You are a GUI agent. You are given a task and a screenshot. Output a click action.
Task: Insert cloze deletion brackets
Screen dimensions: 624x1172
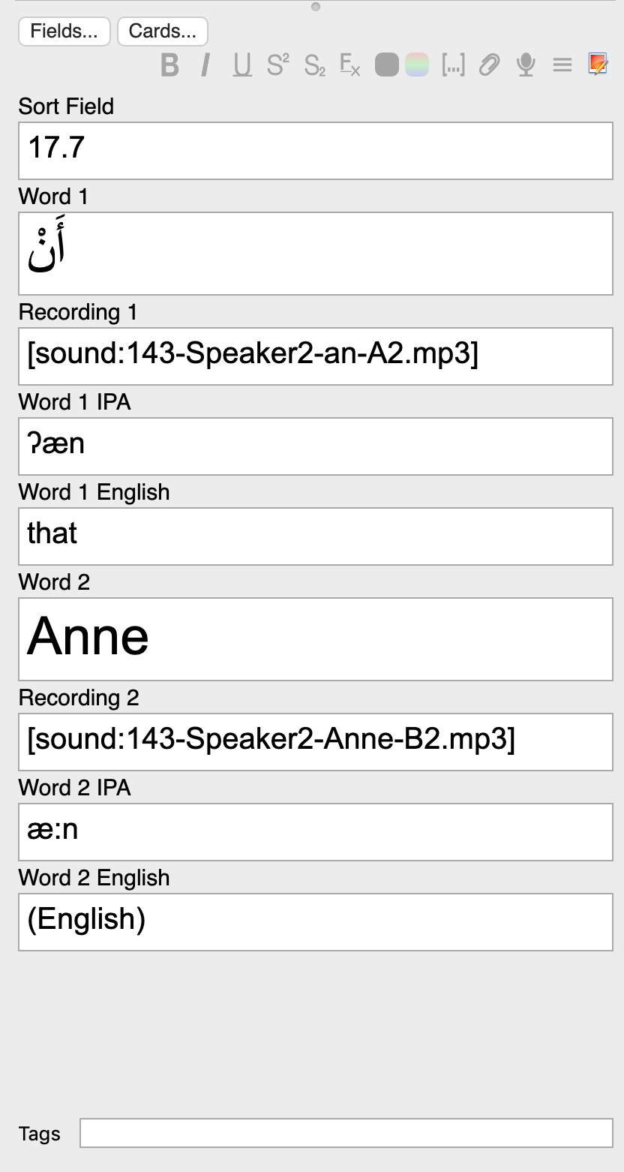pyautogui.click(x=453, y=65)
